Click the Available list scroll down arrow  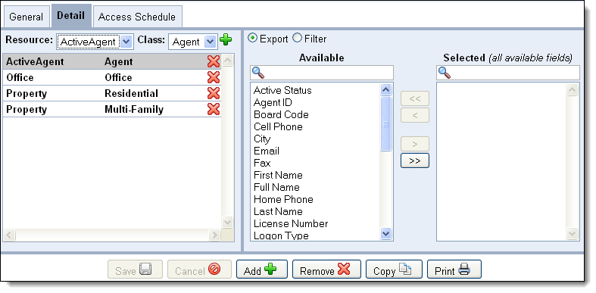385,233
